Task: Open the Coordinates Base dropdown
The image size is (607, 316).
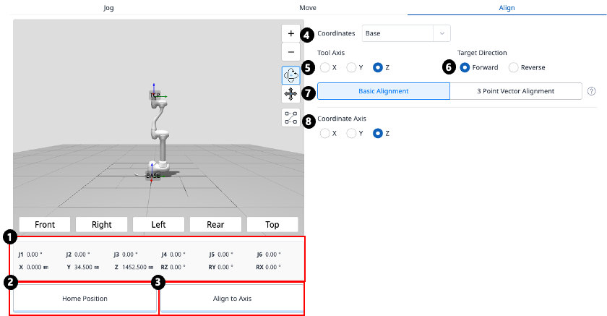Action: [x=406, y=33]
